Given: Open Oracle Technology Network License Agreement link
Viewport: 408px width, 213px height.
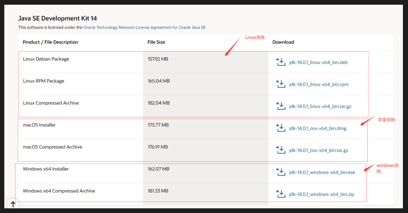Looking at the screenshot, I should click(144, 27).
